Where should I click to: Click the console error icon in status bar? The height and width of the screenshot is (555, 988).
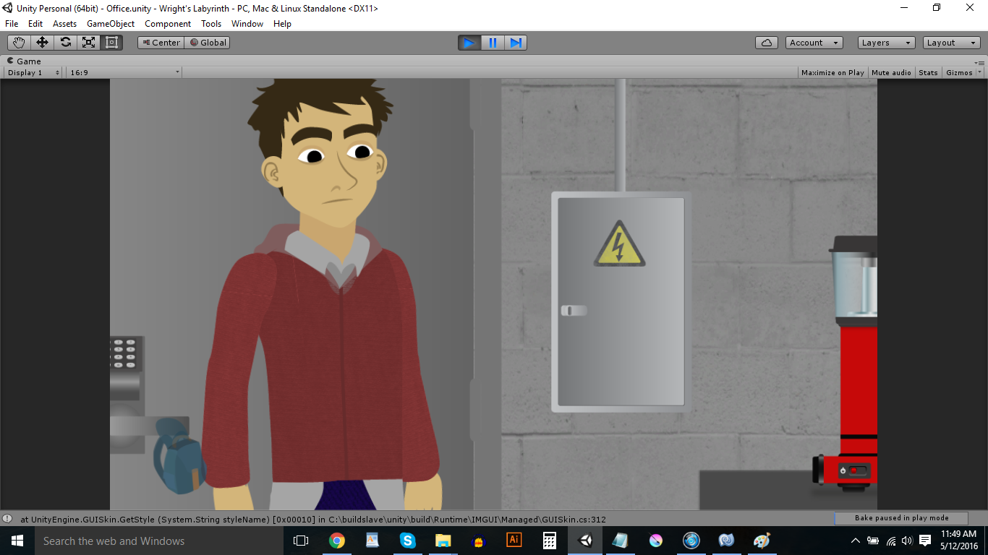[7, 519]
